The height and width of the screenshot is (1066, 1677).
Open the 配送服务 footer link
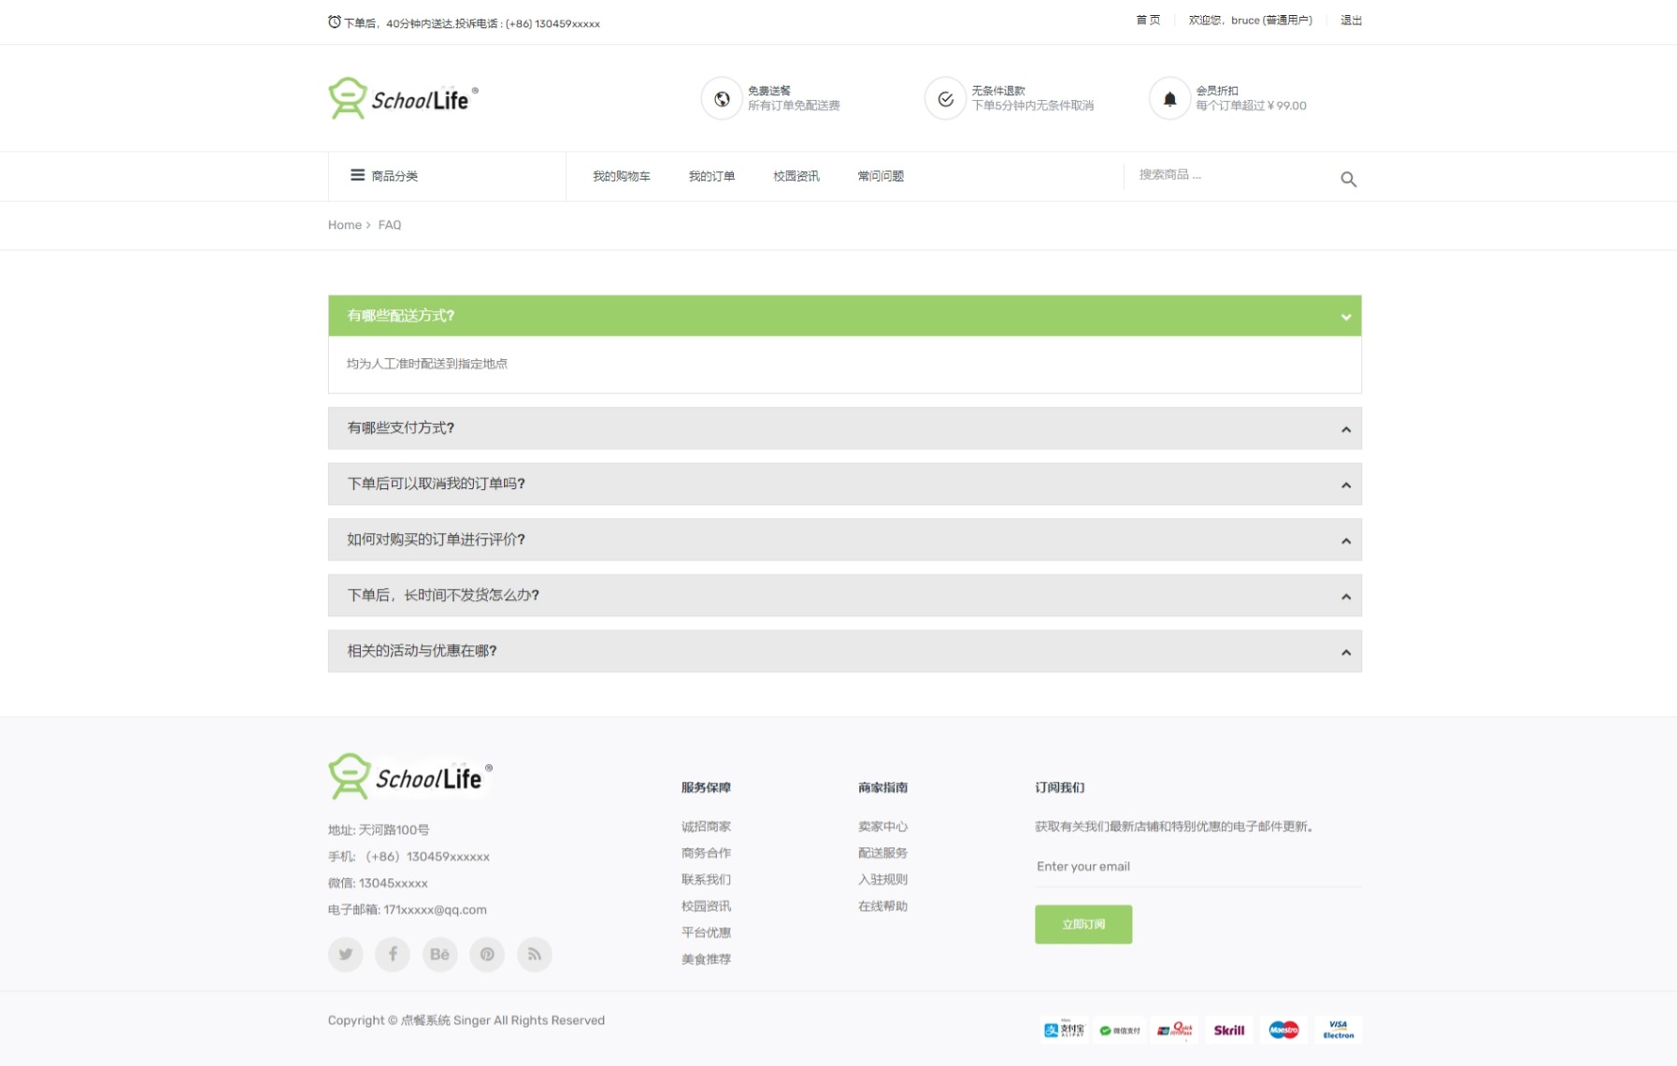[882, 853]
